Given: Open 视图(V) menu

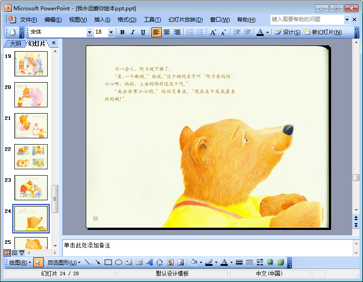Looking at the screenshot, I should 78,20.
